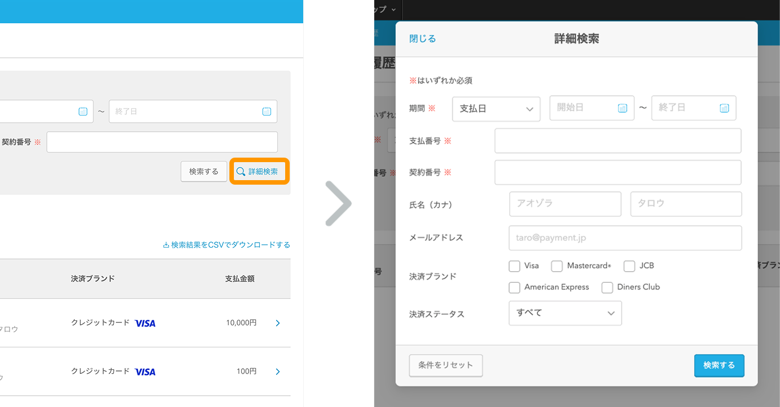The height and width of the screenshot is (407, 780).
Task: Reset conditions with 条件をリセット button
Action: tap(445, 365)
